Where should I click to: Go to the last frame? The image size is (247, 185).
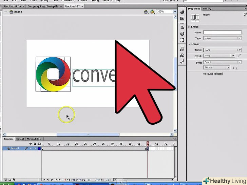[60, 180]
